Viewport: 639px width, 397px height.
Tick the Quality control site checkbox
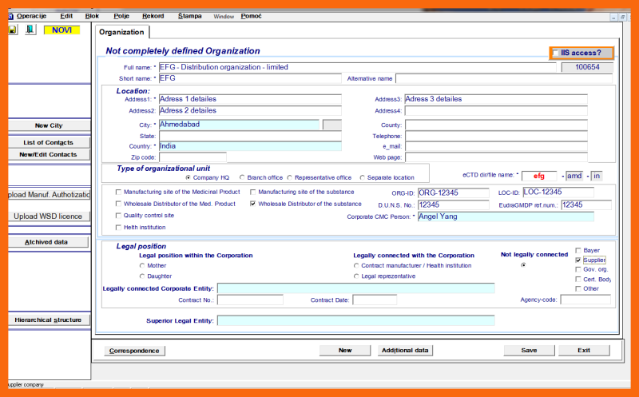[119, 216]
